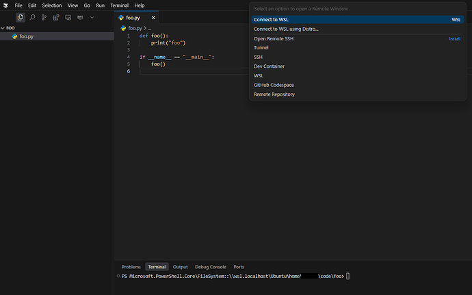Open the Extensions view icon

pos(56,18)
